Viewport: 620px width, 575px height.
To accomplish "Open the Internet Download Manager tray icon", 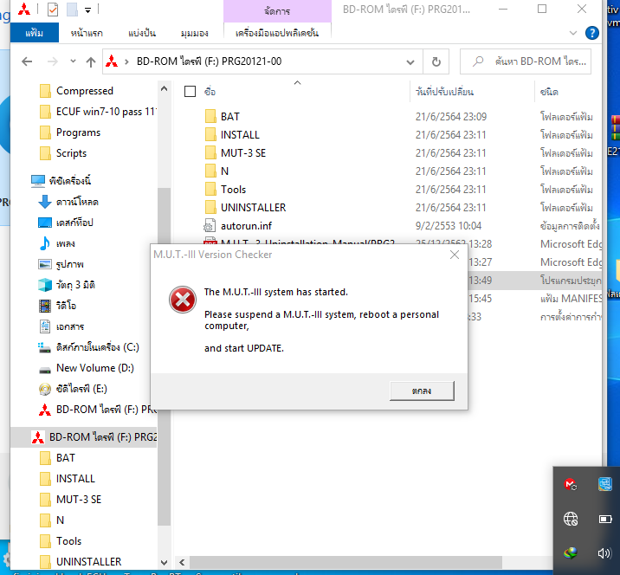I will coord(571,552).
